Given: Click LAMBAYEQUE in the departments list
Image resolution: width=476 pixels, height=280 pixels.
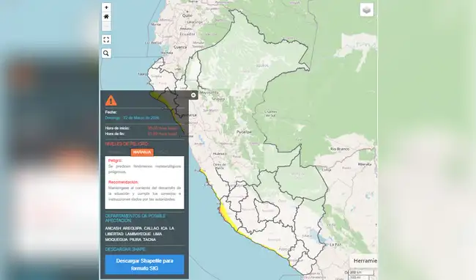Looking at the screenshot, I should [138, 234].
